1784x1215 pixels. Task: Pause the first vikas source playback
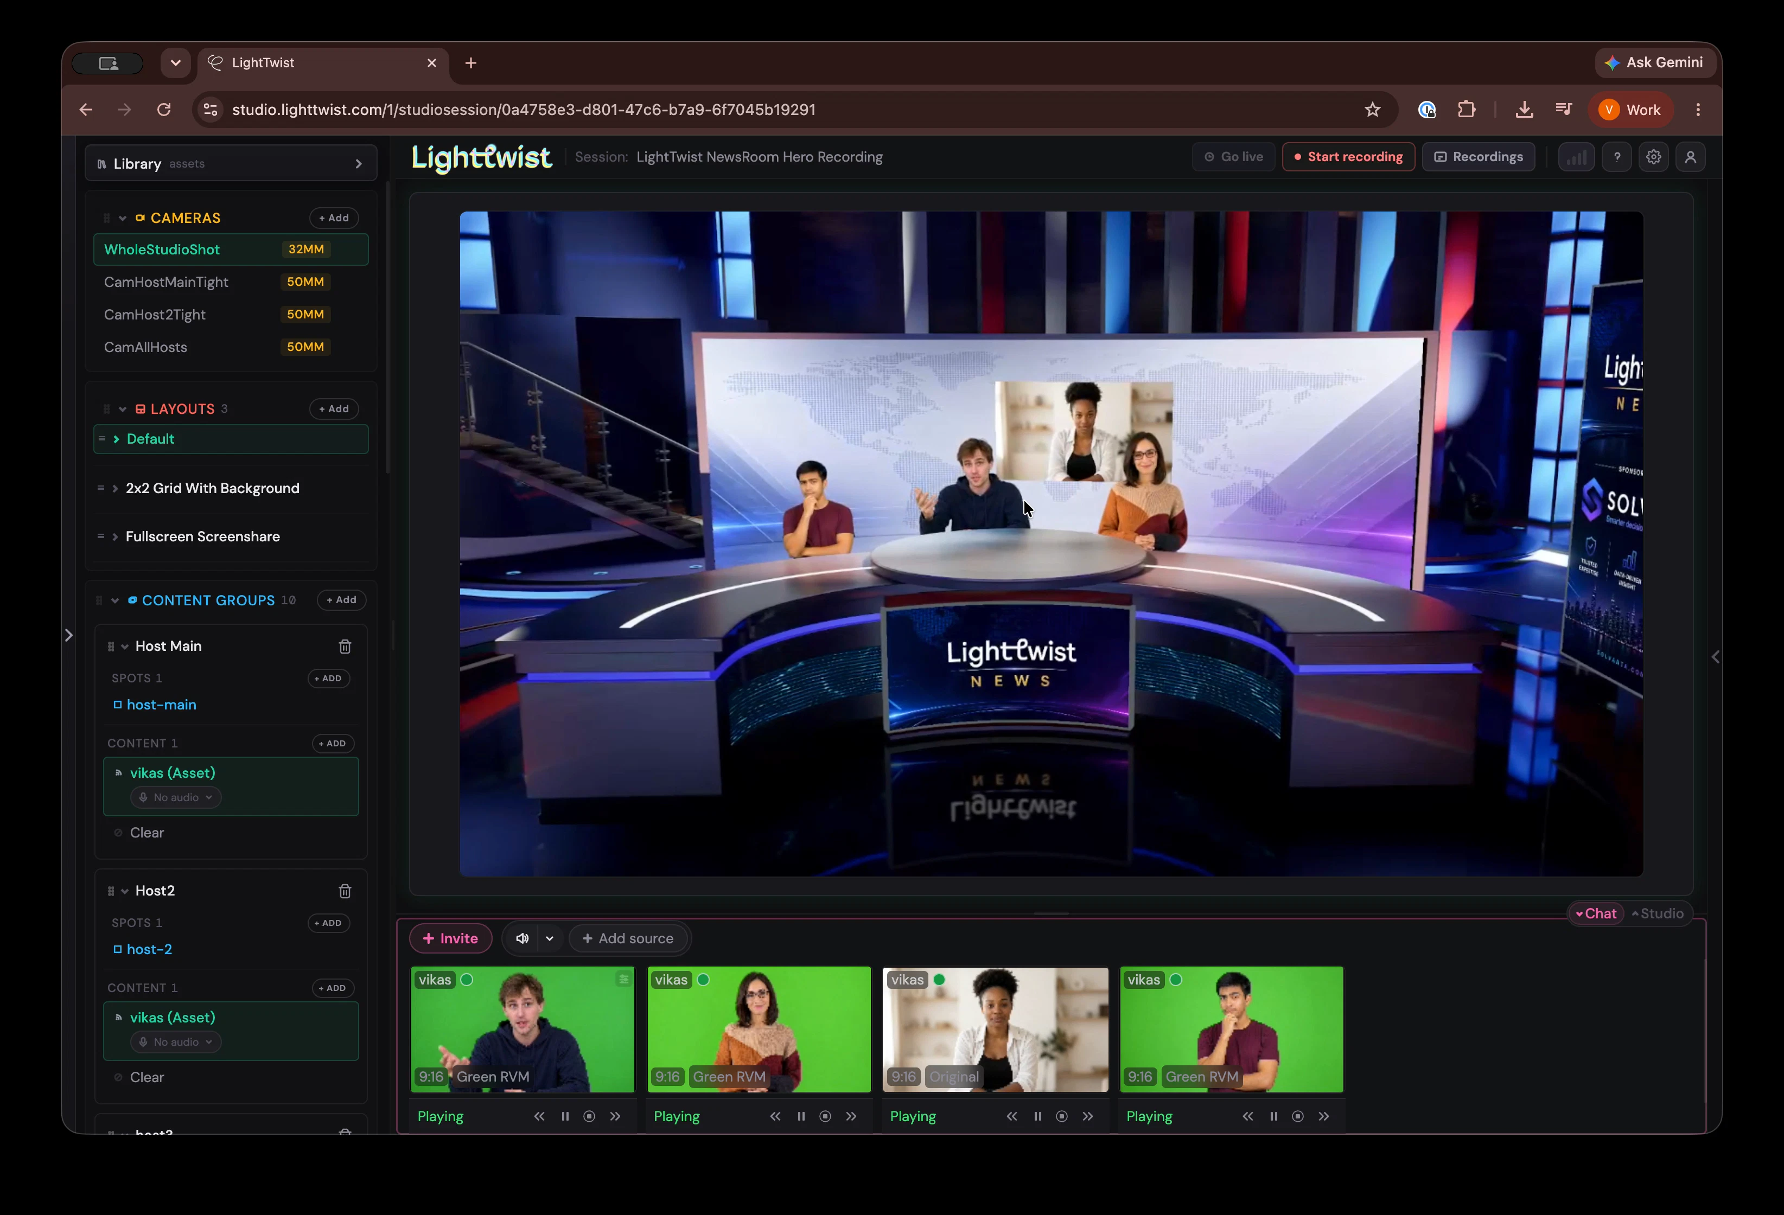[x=565, y=1116]
